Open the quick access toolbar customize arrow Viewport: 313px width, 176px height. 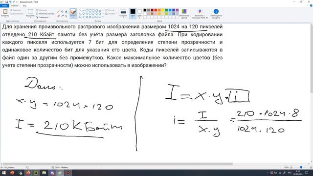click(x=17, y=2)
